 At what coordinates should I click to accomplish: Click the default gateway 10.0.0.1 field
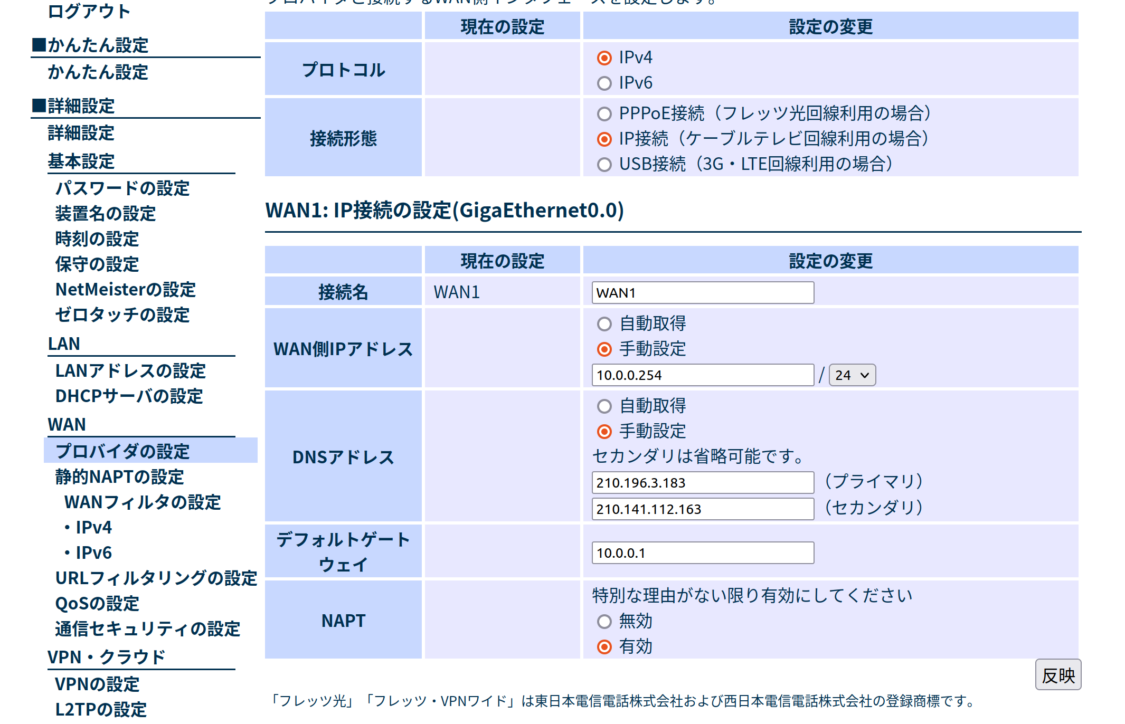[x=702, y=553]
